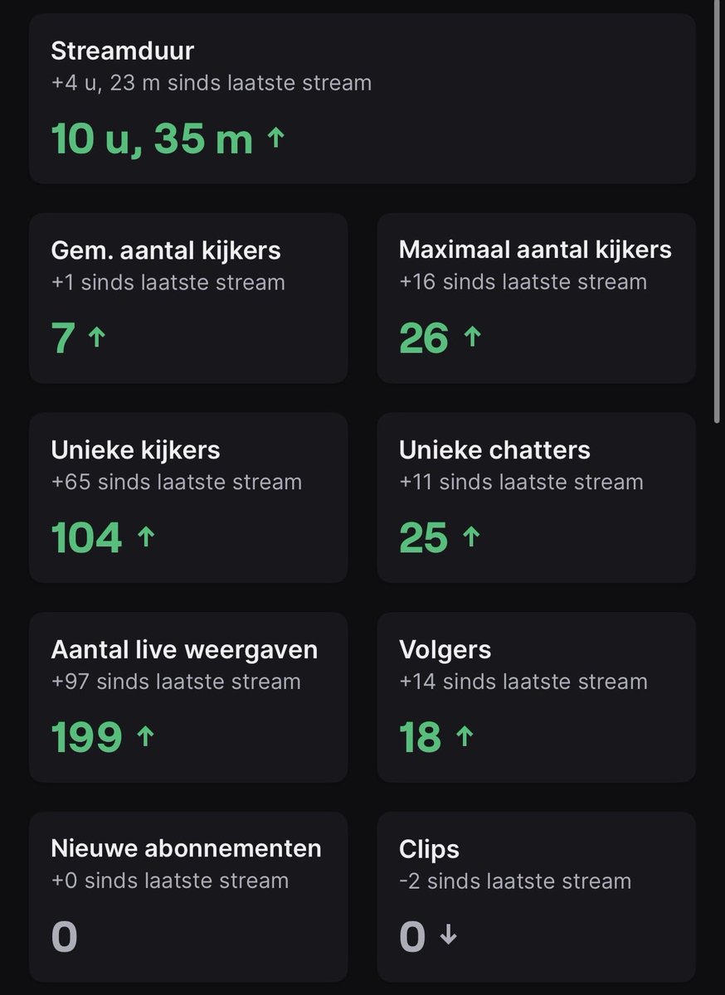Select the Maximaal aantal kijkers card

point(537,298)
